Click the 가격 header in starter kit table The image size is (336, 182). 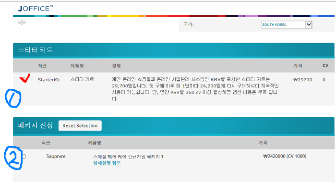tap(298, 66)
